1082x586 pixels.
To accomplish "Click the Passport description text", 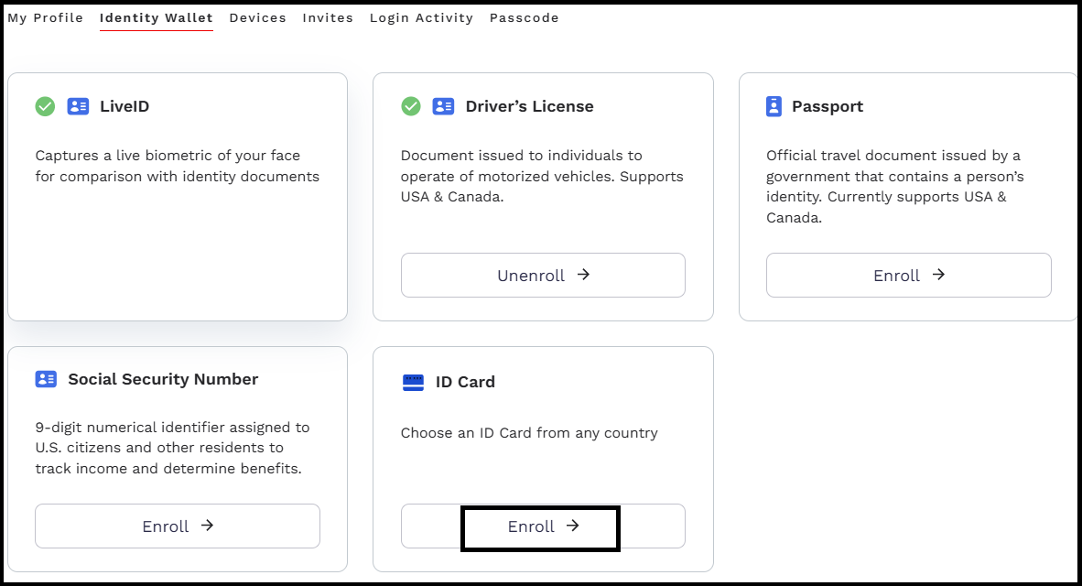I will (x=894, y=187).
